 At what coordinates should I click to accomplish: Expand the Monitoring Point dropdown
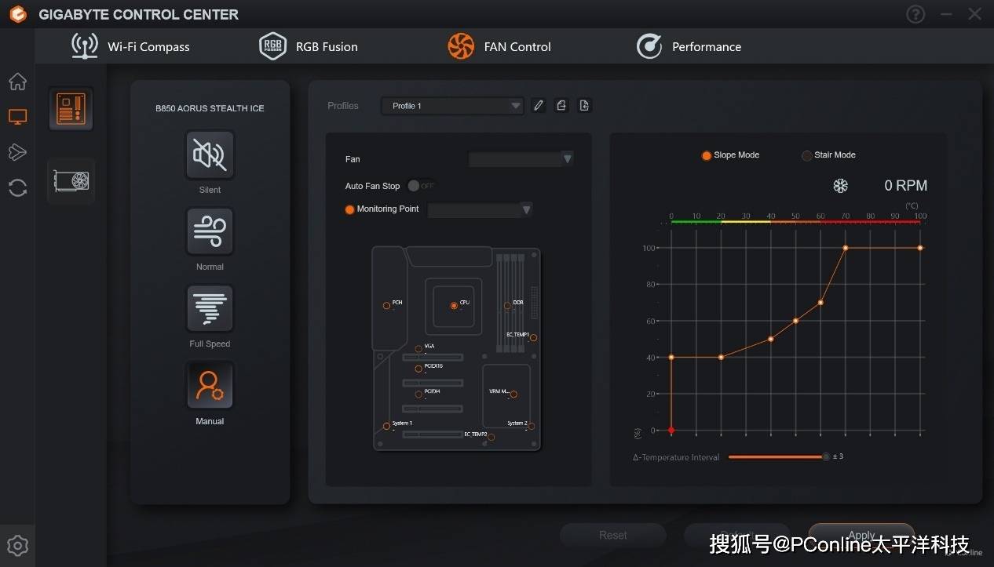tap(480, 209)
